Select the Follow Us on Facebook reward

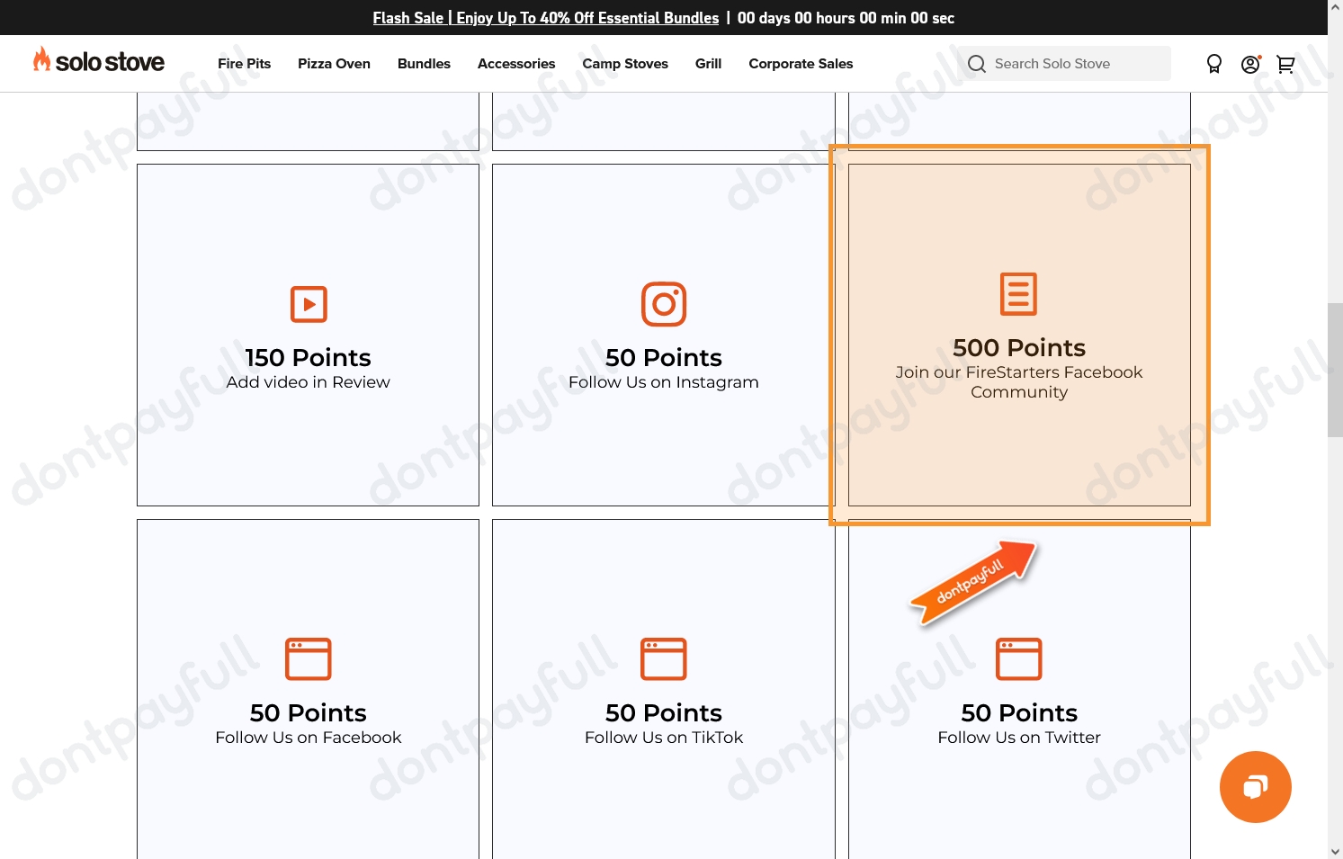pos(309,737)
